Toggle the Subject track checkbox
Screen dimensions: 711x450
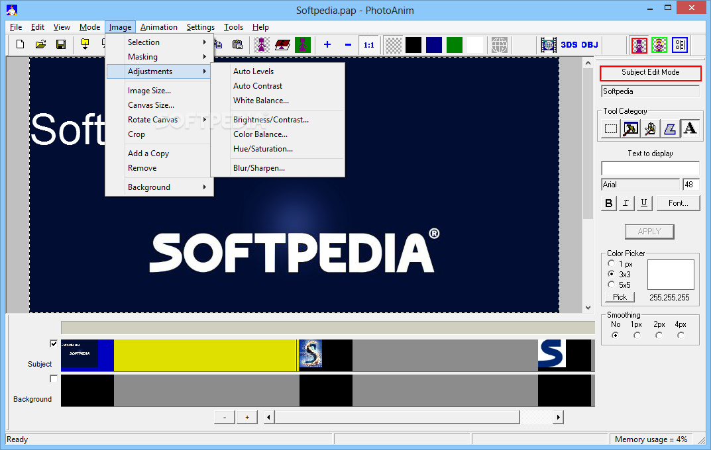[x=54, y=343]
